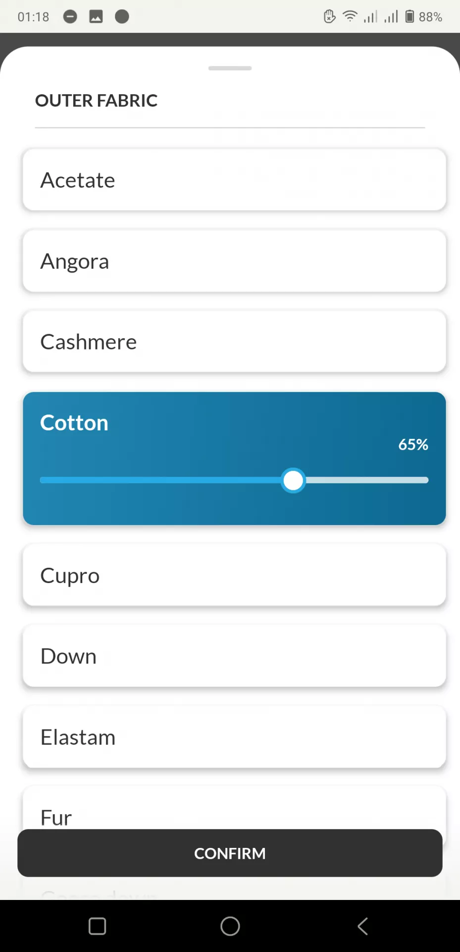Open recent apps via square icon
460x952 pixels.
click(97, 926)
